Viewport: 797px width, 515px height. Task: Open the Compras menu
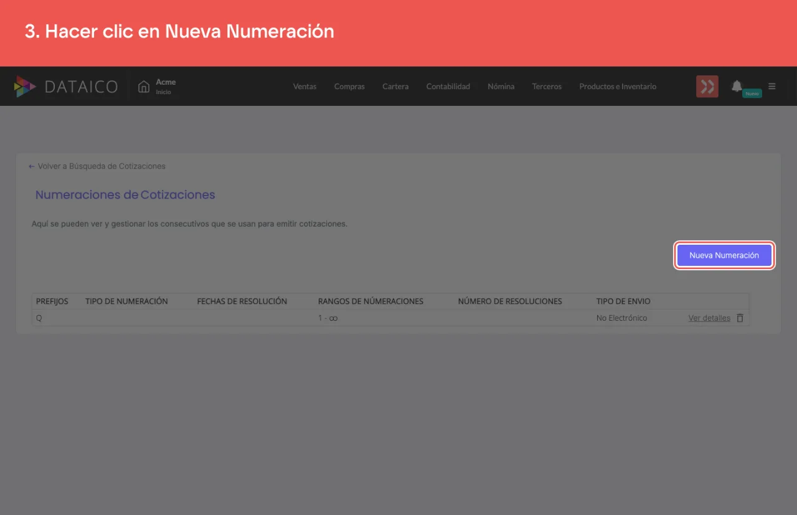349,87
